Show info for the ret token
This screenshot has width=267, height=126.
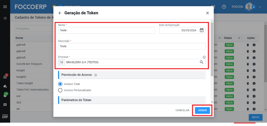tap(254, 109)
